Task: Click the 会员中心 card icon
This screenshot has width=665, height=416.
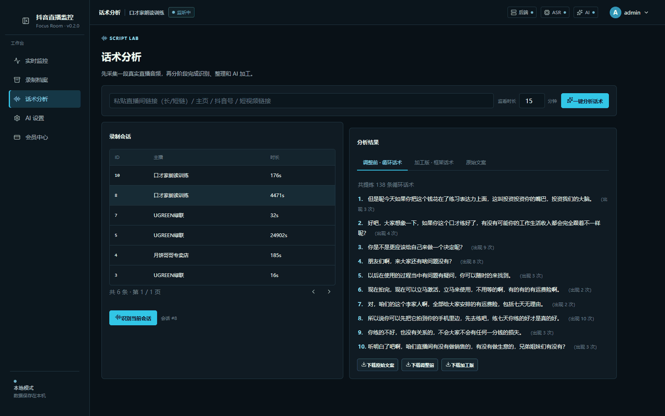Action: 17,137
